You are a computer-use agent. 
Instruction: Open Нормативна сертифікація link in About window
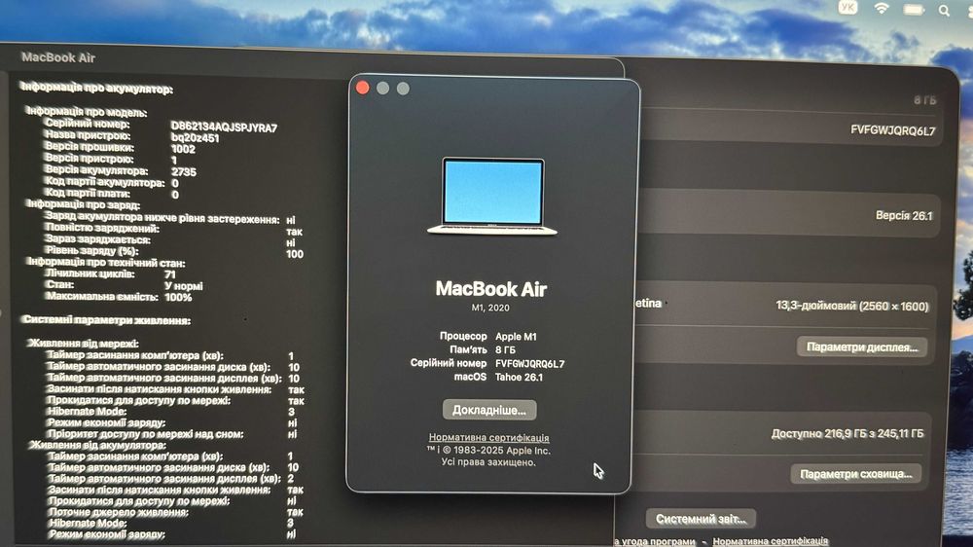(x=489, y=438)
